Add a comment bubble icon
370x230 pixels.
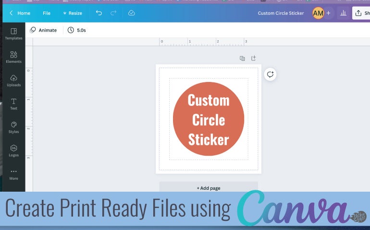coord(270,74)
